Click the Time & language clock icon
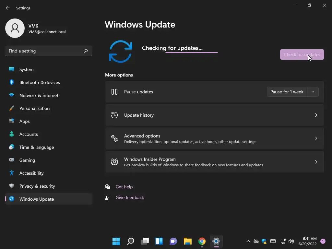The image size is (332, 249). coord(12,147)
